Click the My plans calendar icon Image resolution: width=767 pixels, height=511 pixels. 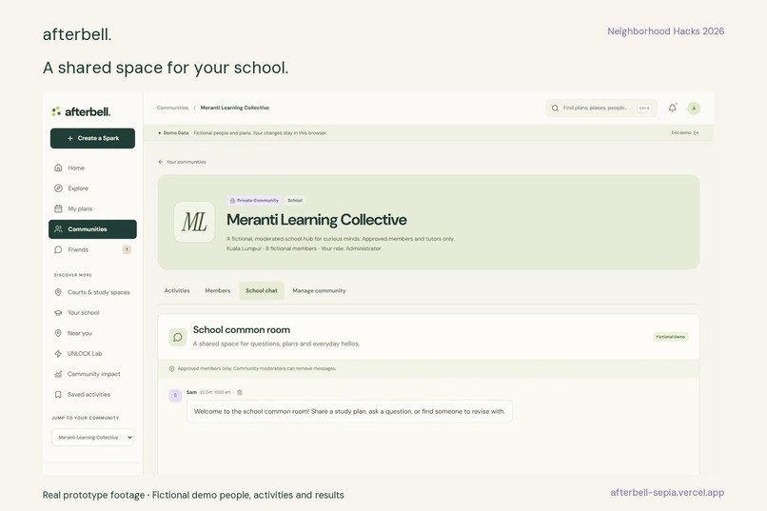pos(58,208)
